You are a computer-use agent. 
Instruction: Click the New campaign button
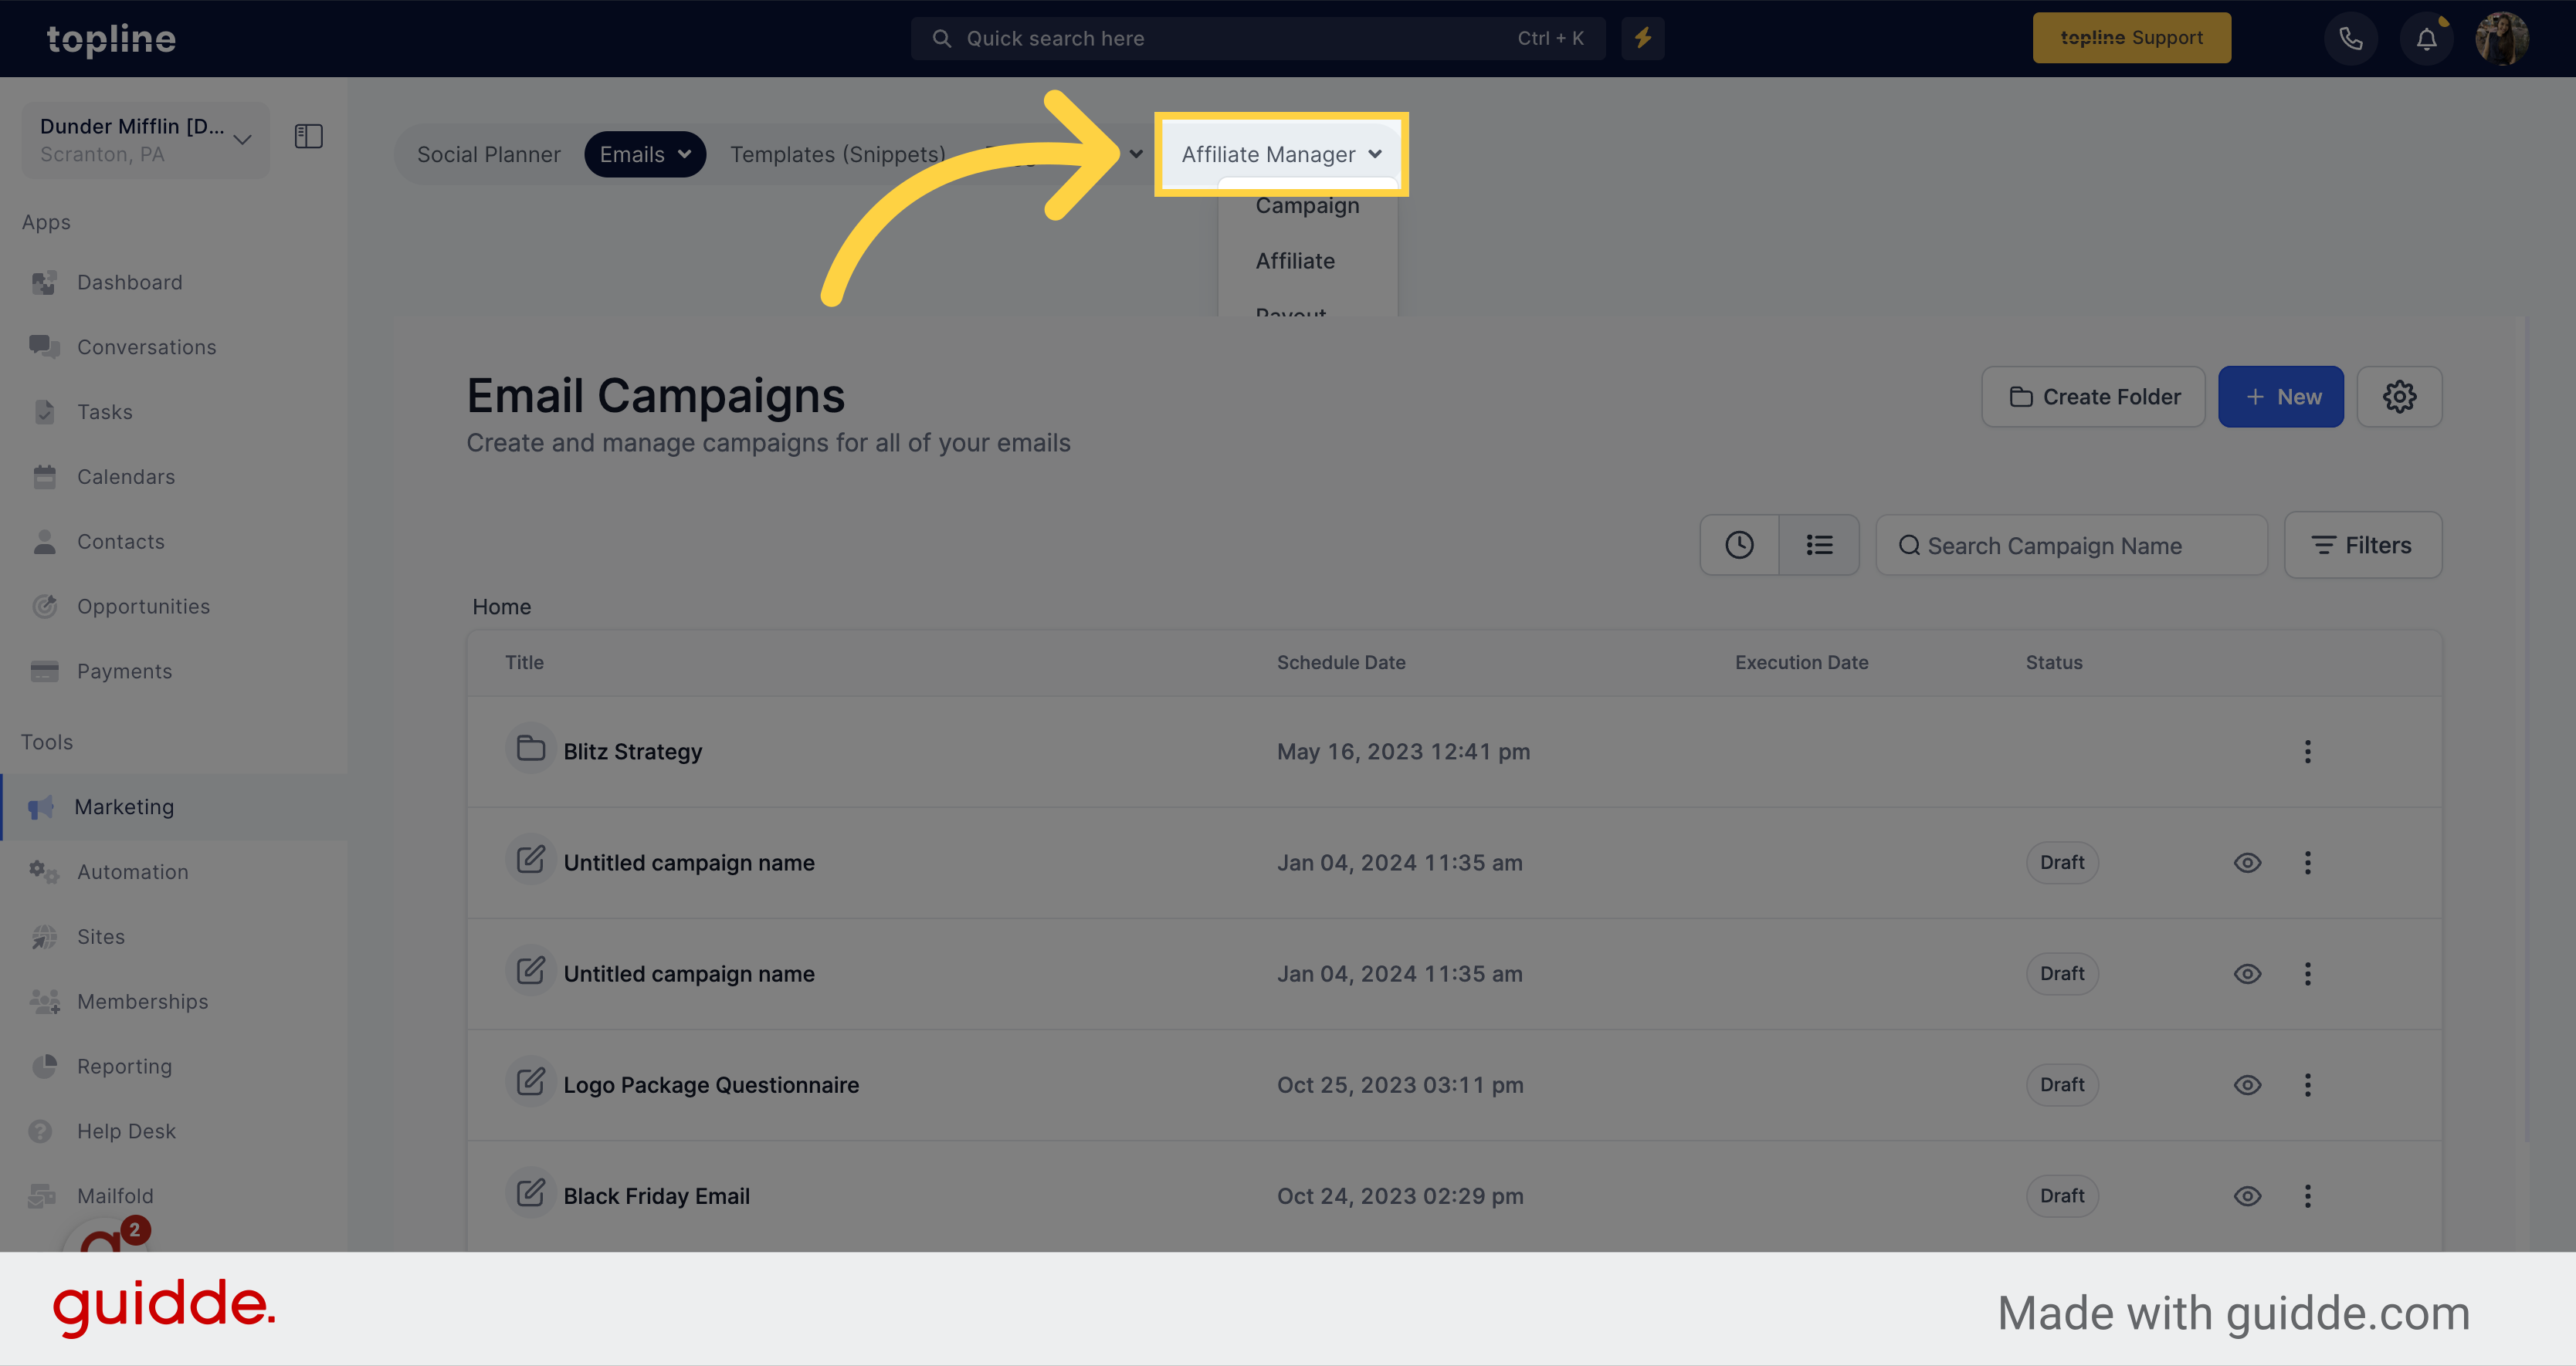coord(2280,397)
